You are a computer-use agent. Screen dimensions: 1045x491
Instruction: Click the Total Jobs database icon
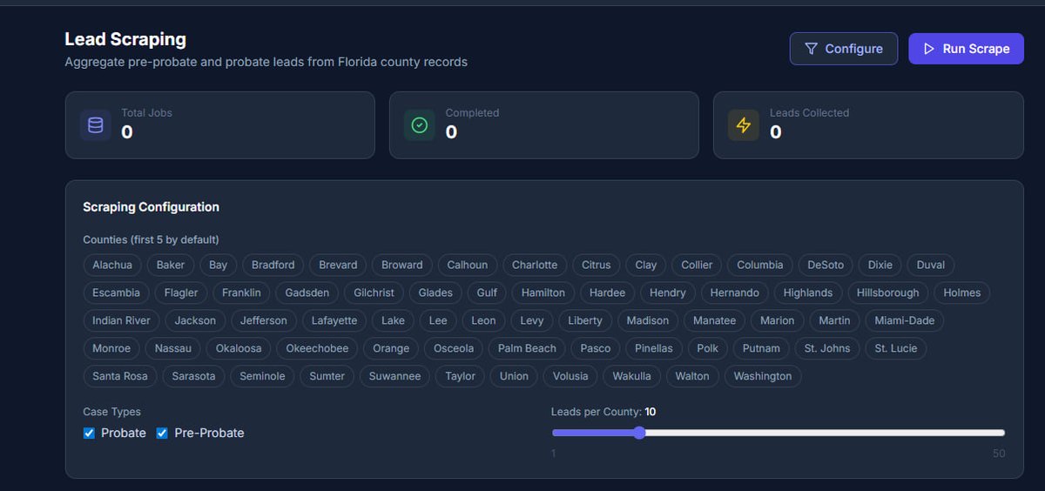pyautogui.click(x=96, y=125)
